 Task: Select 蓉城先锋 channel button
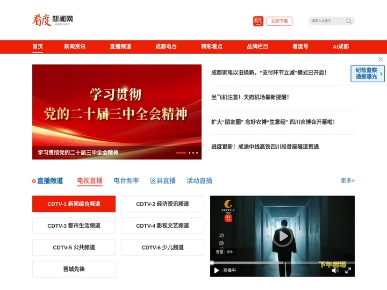[74, 269]
